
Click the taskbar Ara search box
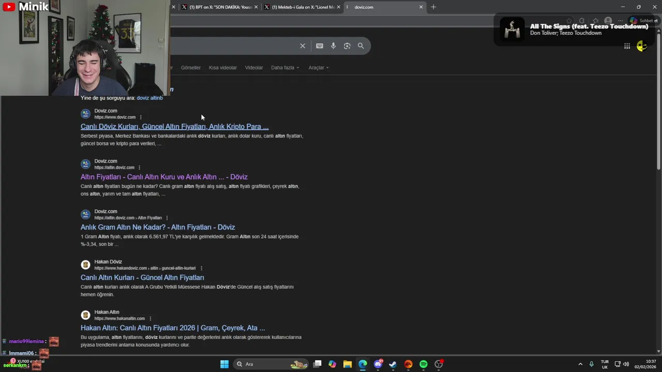272,364
